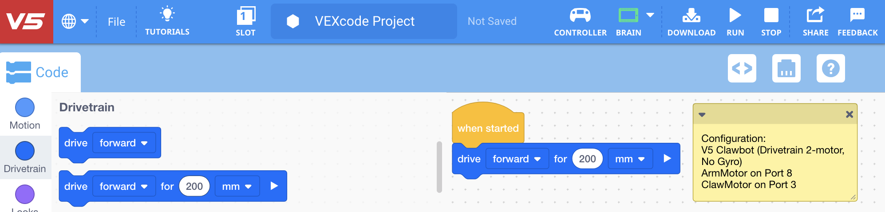This screenshot has height=212, width=885.
Task: Click the 200 distance field in workspace block
Action: point(587,159)
